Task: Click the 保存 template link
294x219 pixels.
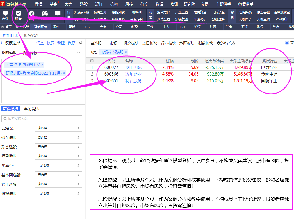Action: pos(72,43)
